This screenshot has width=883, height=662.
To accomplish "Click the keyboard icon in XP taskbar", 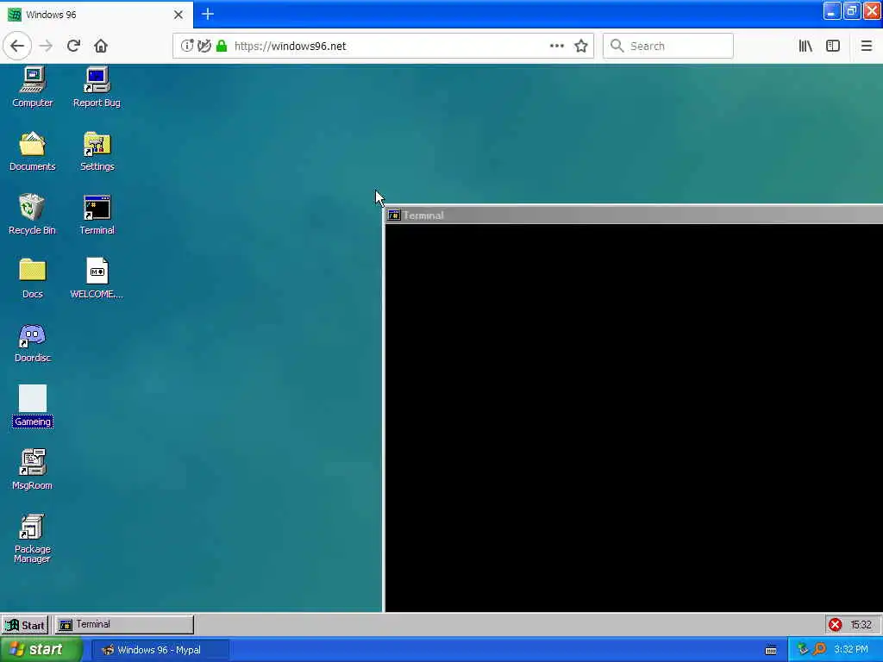I will (771, 650).
